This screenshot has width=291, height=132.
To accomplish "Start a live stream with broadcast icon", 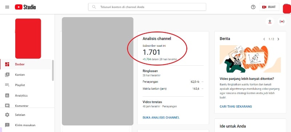I will 282,22.
